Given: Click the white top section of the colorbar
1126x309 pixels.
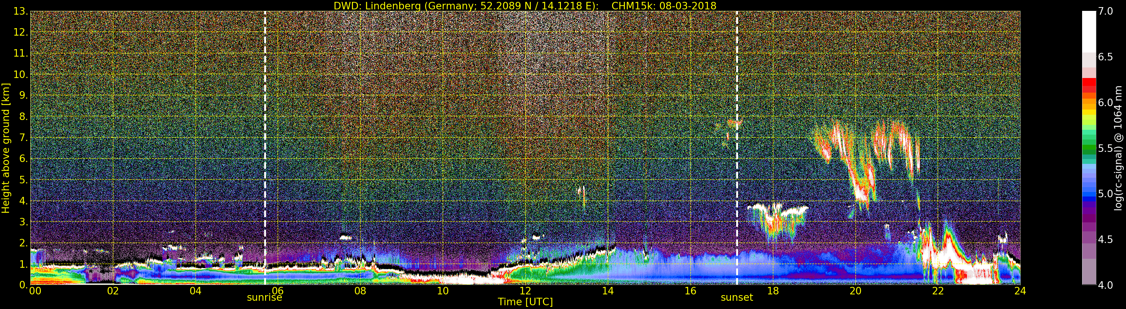Looking at the screenshot, I should click(x=1089, y=31).
